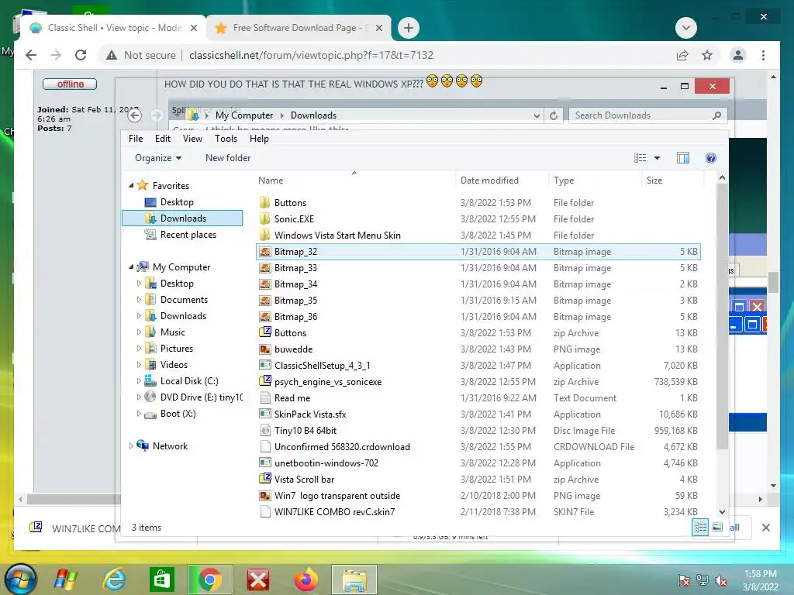794x595 pixels.
Task: Select unetbootin-windows-702 file
Action: (326, 463)
